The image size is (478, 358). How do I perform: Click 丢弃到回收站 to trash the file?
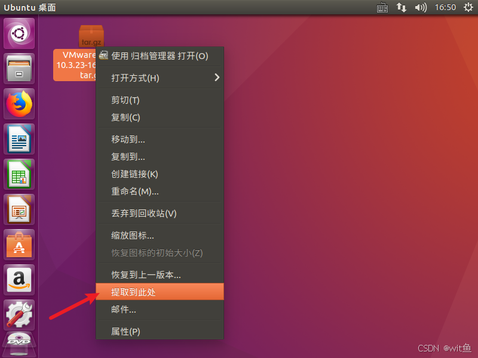[x=160, y=213]
